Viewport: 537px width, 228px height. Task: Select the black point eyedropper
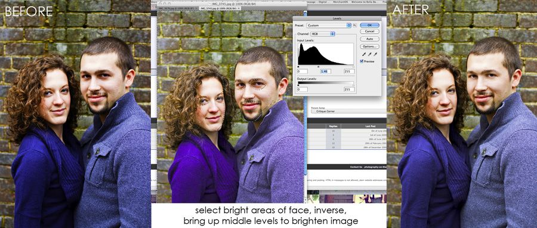point(364,54)
